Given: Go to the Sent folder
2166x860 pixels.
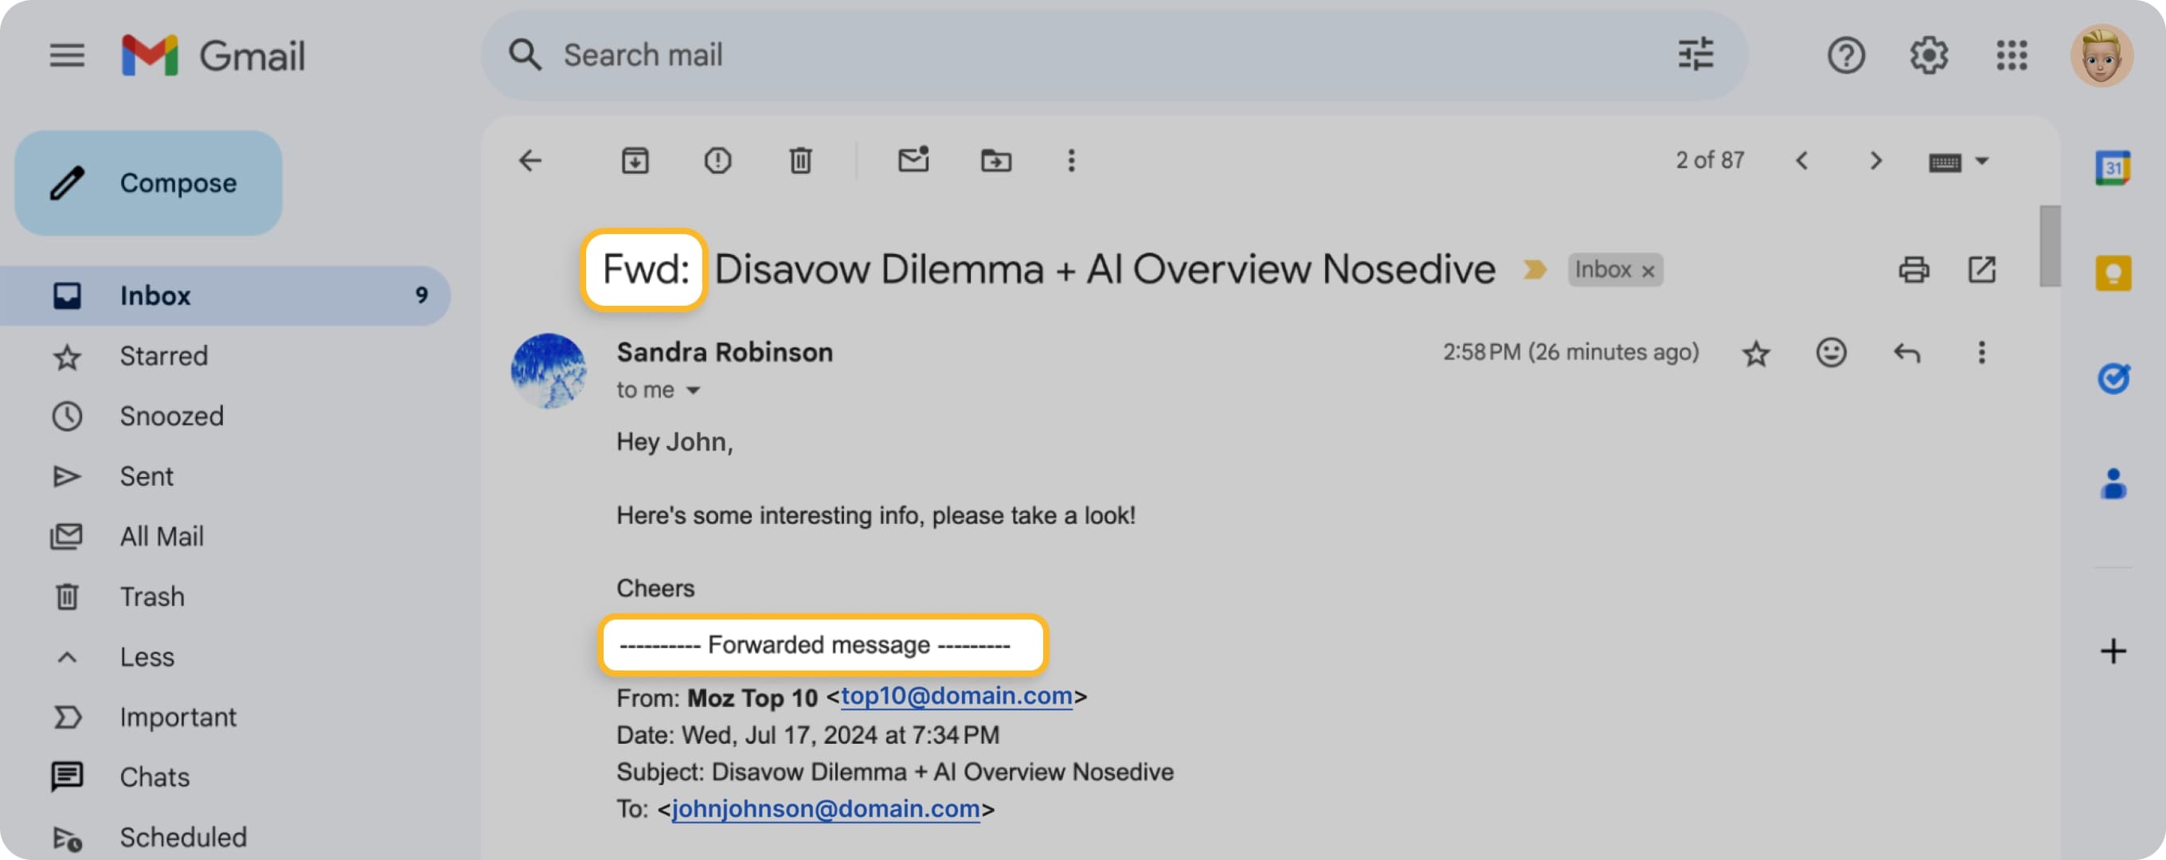Looking at the screenshot, I should click(147, 476).
